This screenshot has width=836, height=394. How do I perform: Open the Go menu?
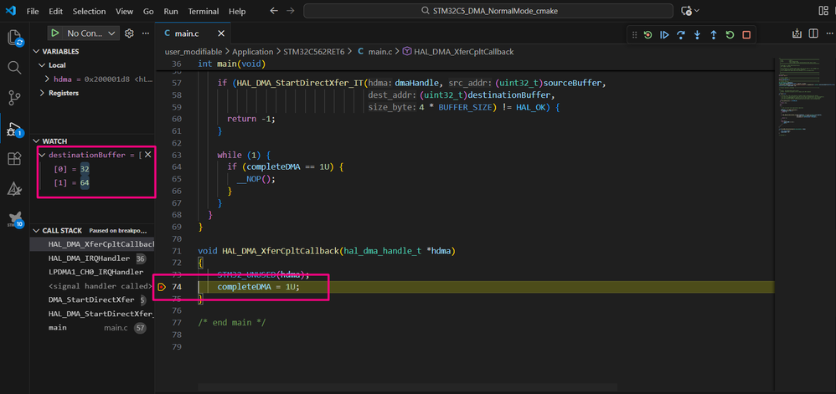tap(149, 11)
